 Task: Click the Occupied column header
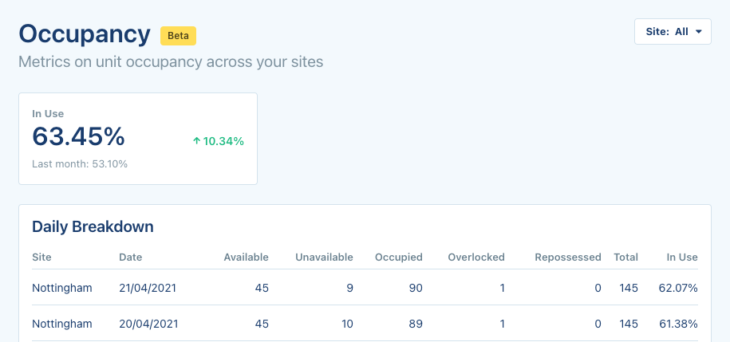tap(401, 257)
